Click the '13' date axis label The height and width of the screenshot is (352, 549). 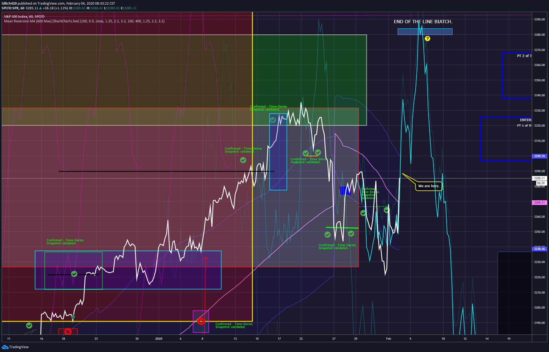tap(235, 339)
